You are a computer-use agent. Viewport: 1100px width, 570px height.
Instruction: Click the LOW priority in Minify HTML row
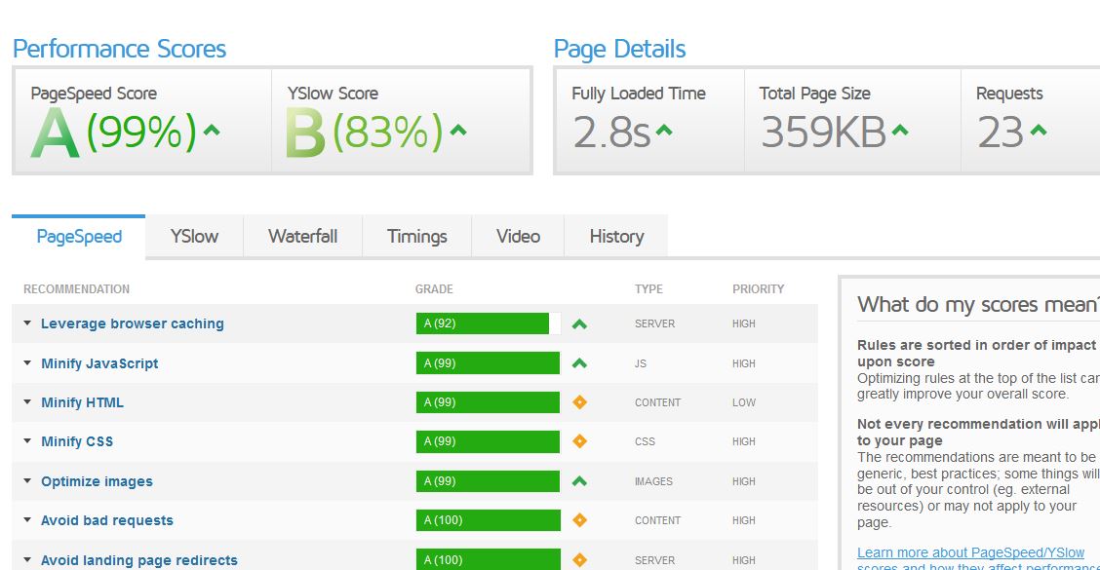click(744, 403)
